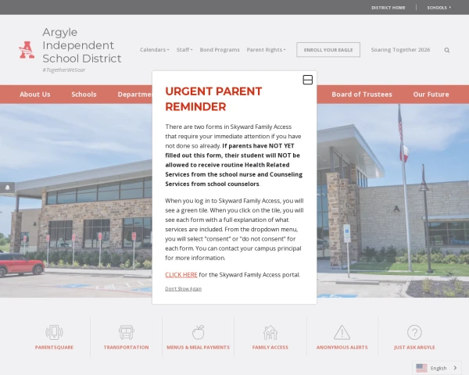Click the Transportation bus icon
The height and width of the screenshot is (375, 469).
(x=126, y=332)
